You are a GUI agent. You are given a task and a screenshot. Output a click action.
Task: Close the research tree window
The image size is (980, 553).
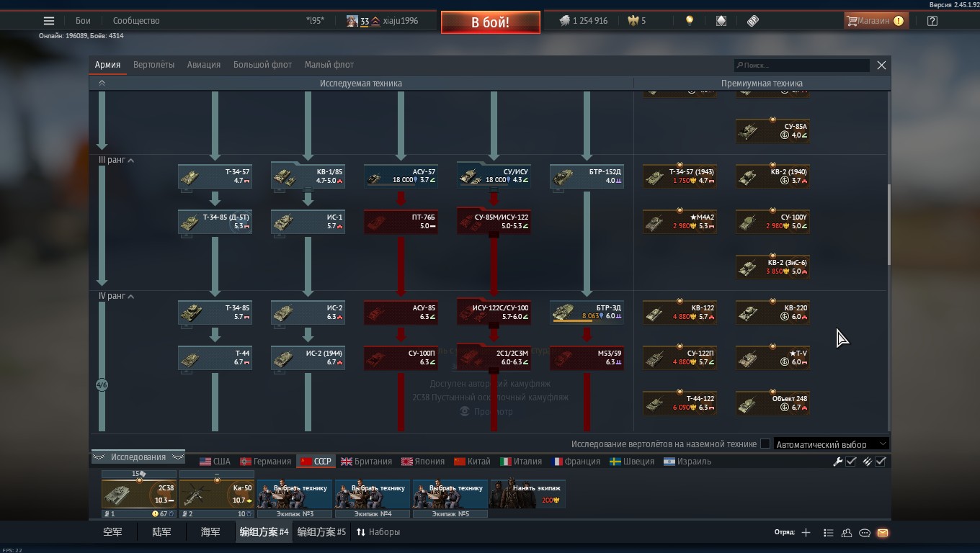[x=881, y=65]
